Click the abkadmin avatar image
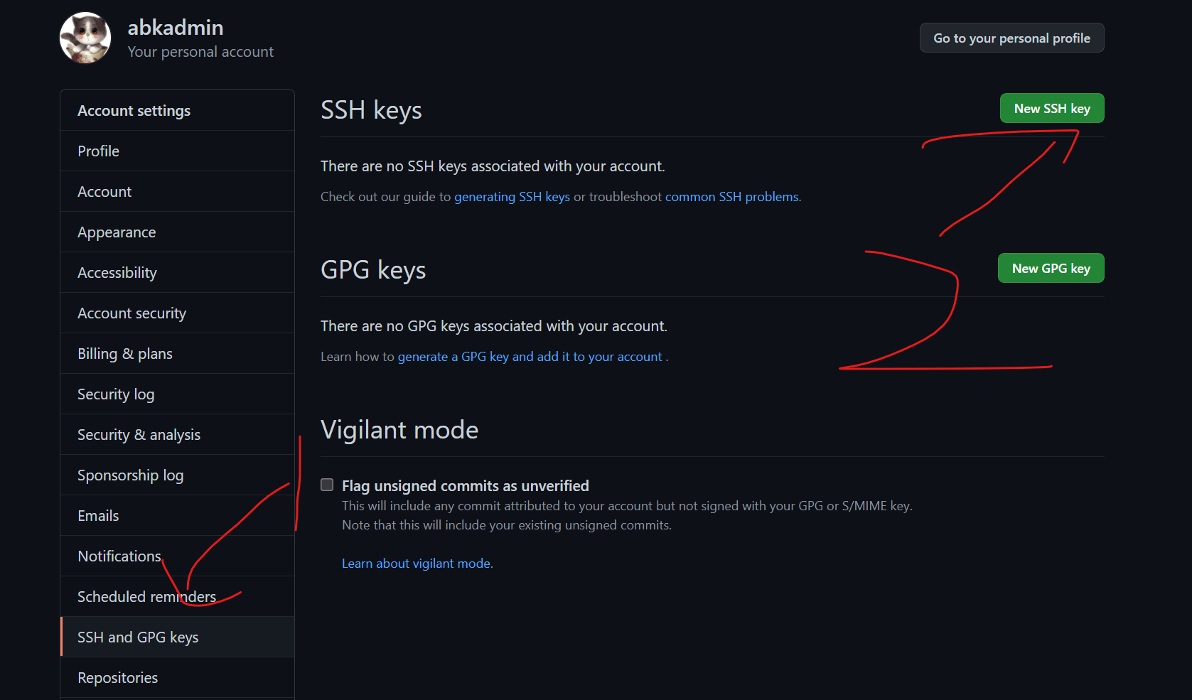The height and width of the screenshot is (700, 1192). [x=85, y=38]
